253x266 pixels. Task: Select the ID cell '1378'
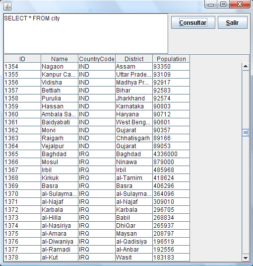pos(22,258)
